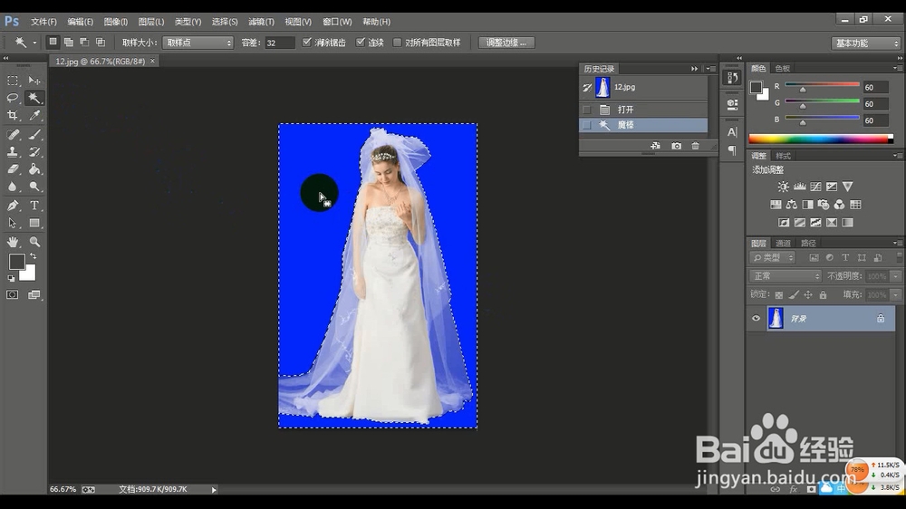The width and height of the screenshot is (906, 509).
Task: Open the 正常 blend mode dropdown
Action: coord(785,276)
